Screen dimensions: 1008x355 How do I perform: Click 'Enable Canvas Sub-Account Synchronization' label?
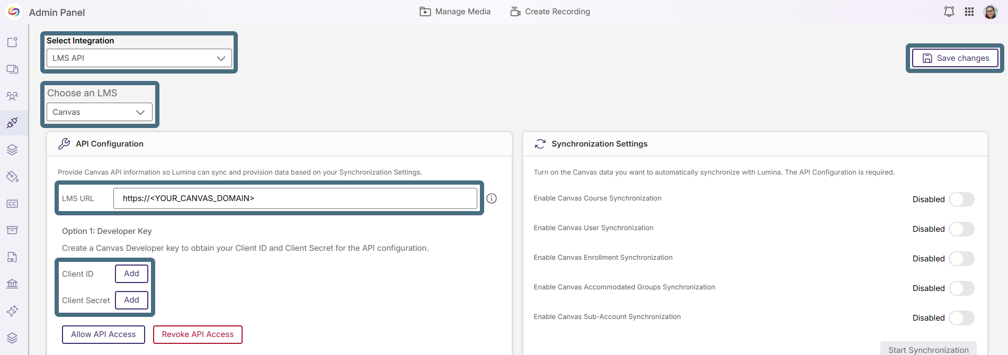tap(607, 317)
